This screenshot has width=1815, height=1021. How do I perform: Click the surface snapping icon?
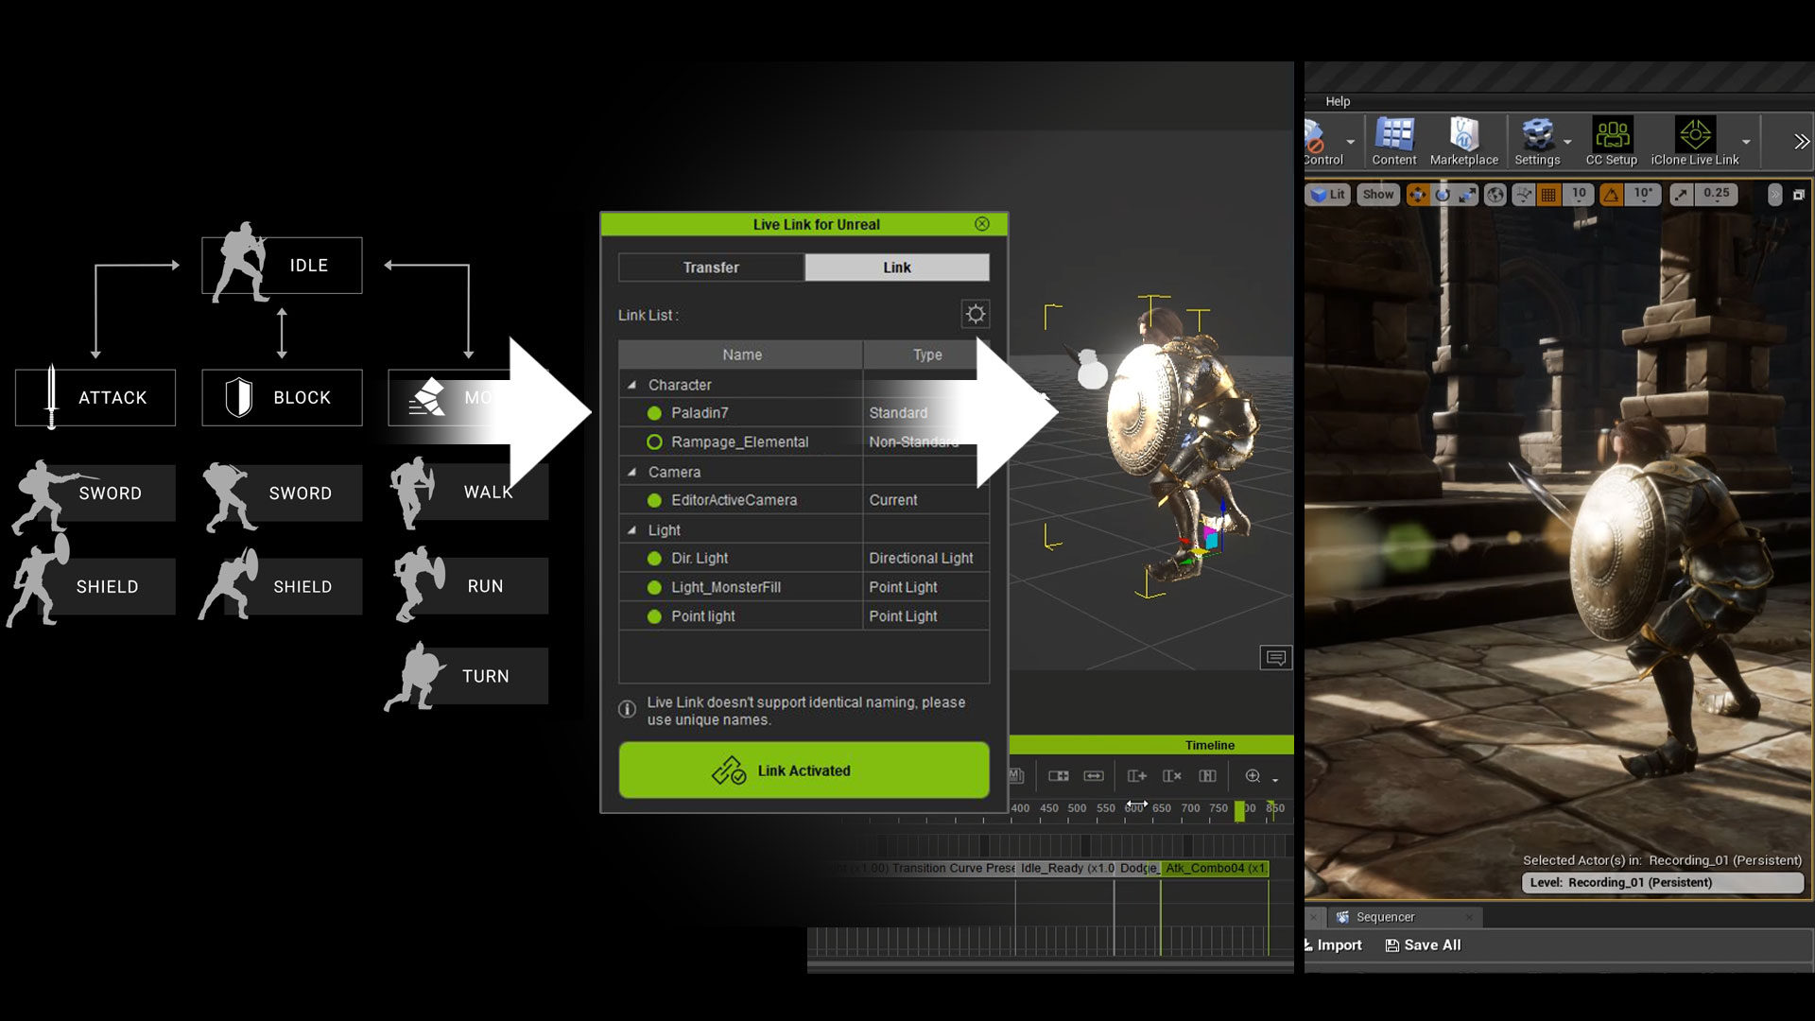click(1524, 195)
